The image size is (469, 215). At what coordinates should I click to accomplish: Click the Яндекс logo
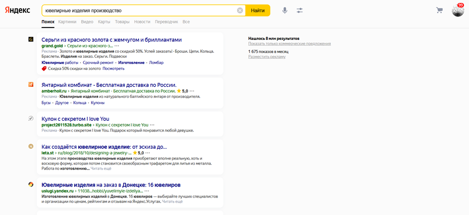pos(17,10)
